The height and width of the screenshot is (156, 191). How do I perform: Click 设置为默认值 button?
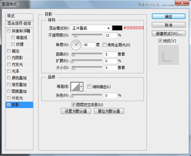[x=76, y=111]
